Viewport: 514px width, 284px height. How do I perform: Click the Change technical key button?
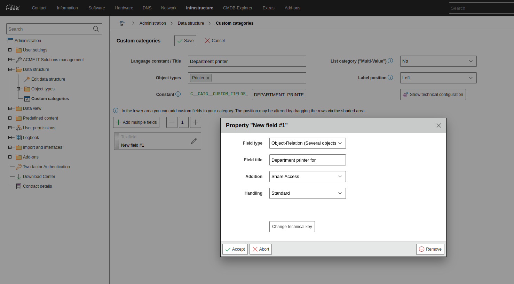tap(292, 227)
